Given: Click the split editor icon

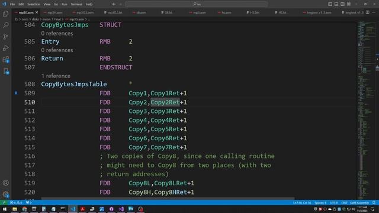Looking at the screenshot, I should [x=367, y=12].
